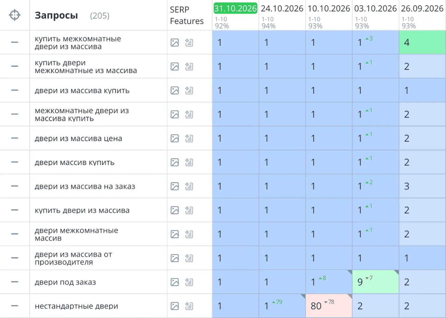Select the 24.10.2026 date column header

(282, 8)
